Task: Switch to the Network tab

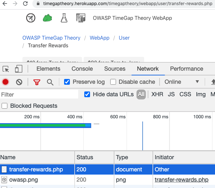Action: click(x=148, y=69)
